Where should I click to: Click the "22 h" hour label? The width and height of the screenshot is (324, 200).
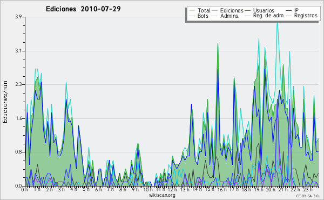tap(295, 189)
